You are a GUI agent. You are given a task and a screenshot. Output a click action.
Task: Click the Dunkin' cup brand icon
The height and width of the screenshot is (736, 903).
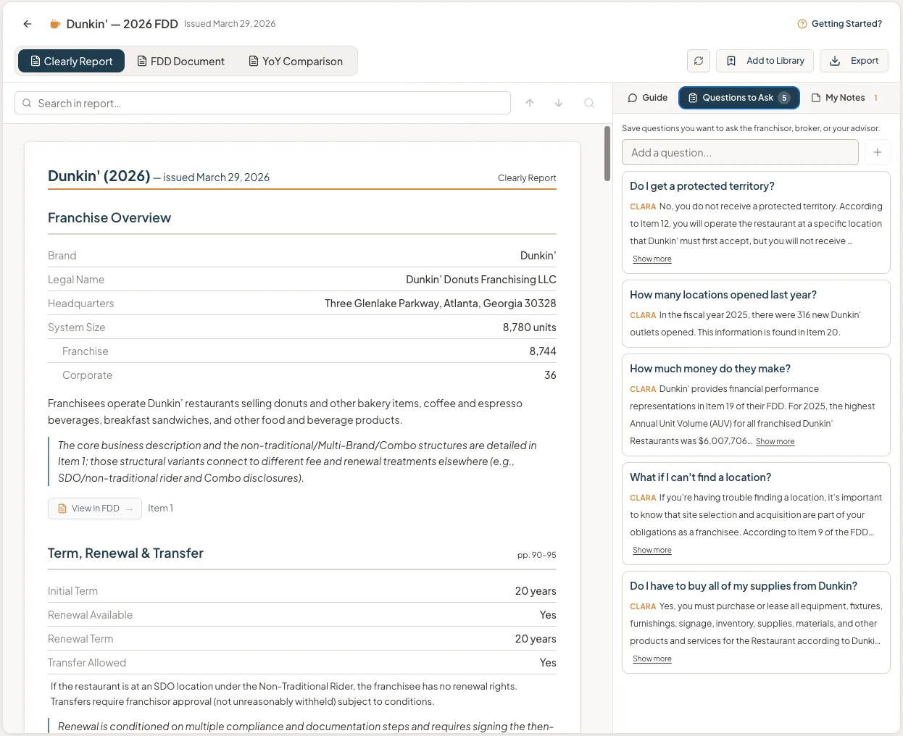click(54, 24)
